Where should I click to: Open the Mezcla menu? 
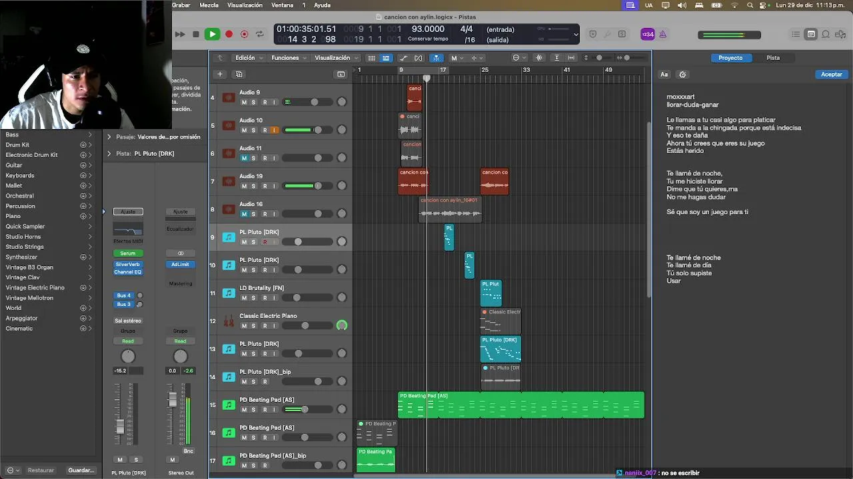(x=209, y=5)
